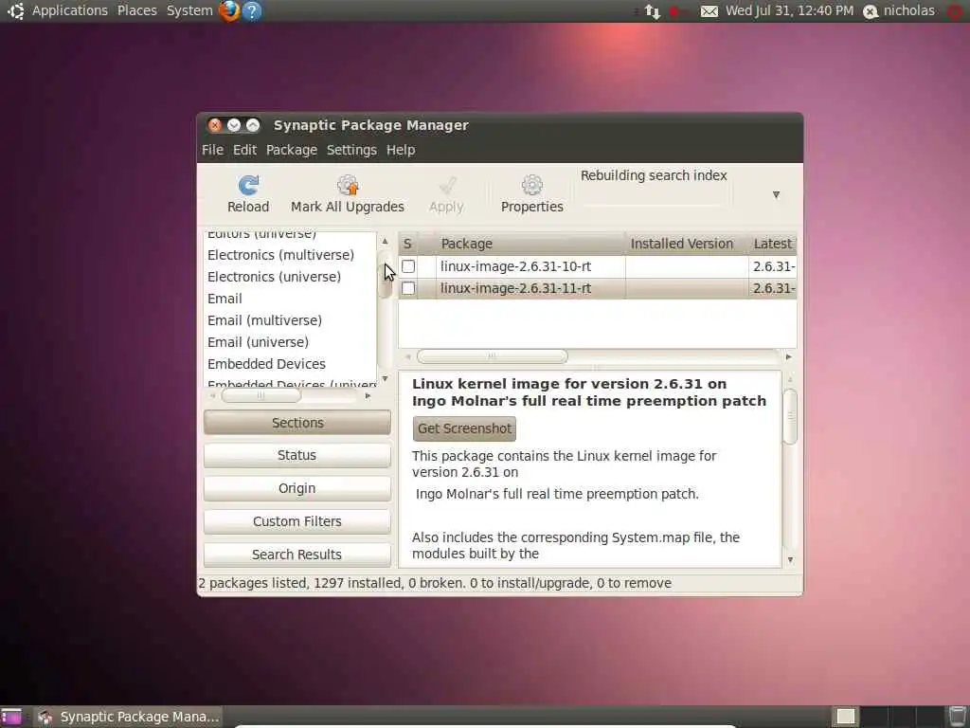The image size is (970, 728).
Task: Click the sections horizontal scrollbar thumb
Action: (261, 395)
